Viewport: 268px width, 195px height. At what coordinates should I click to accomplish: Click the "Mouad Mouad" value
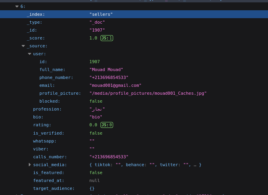(x=106, y=69)
